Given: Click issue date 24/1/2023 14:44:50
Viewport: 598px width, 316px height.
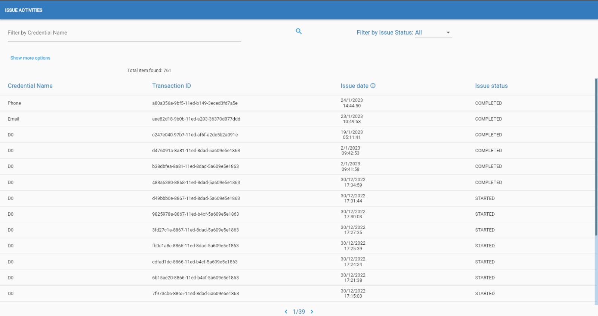Looking at the screenshot, I should point(352,103).
